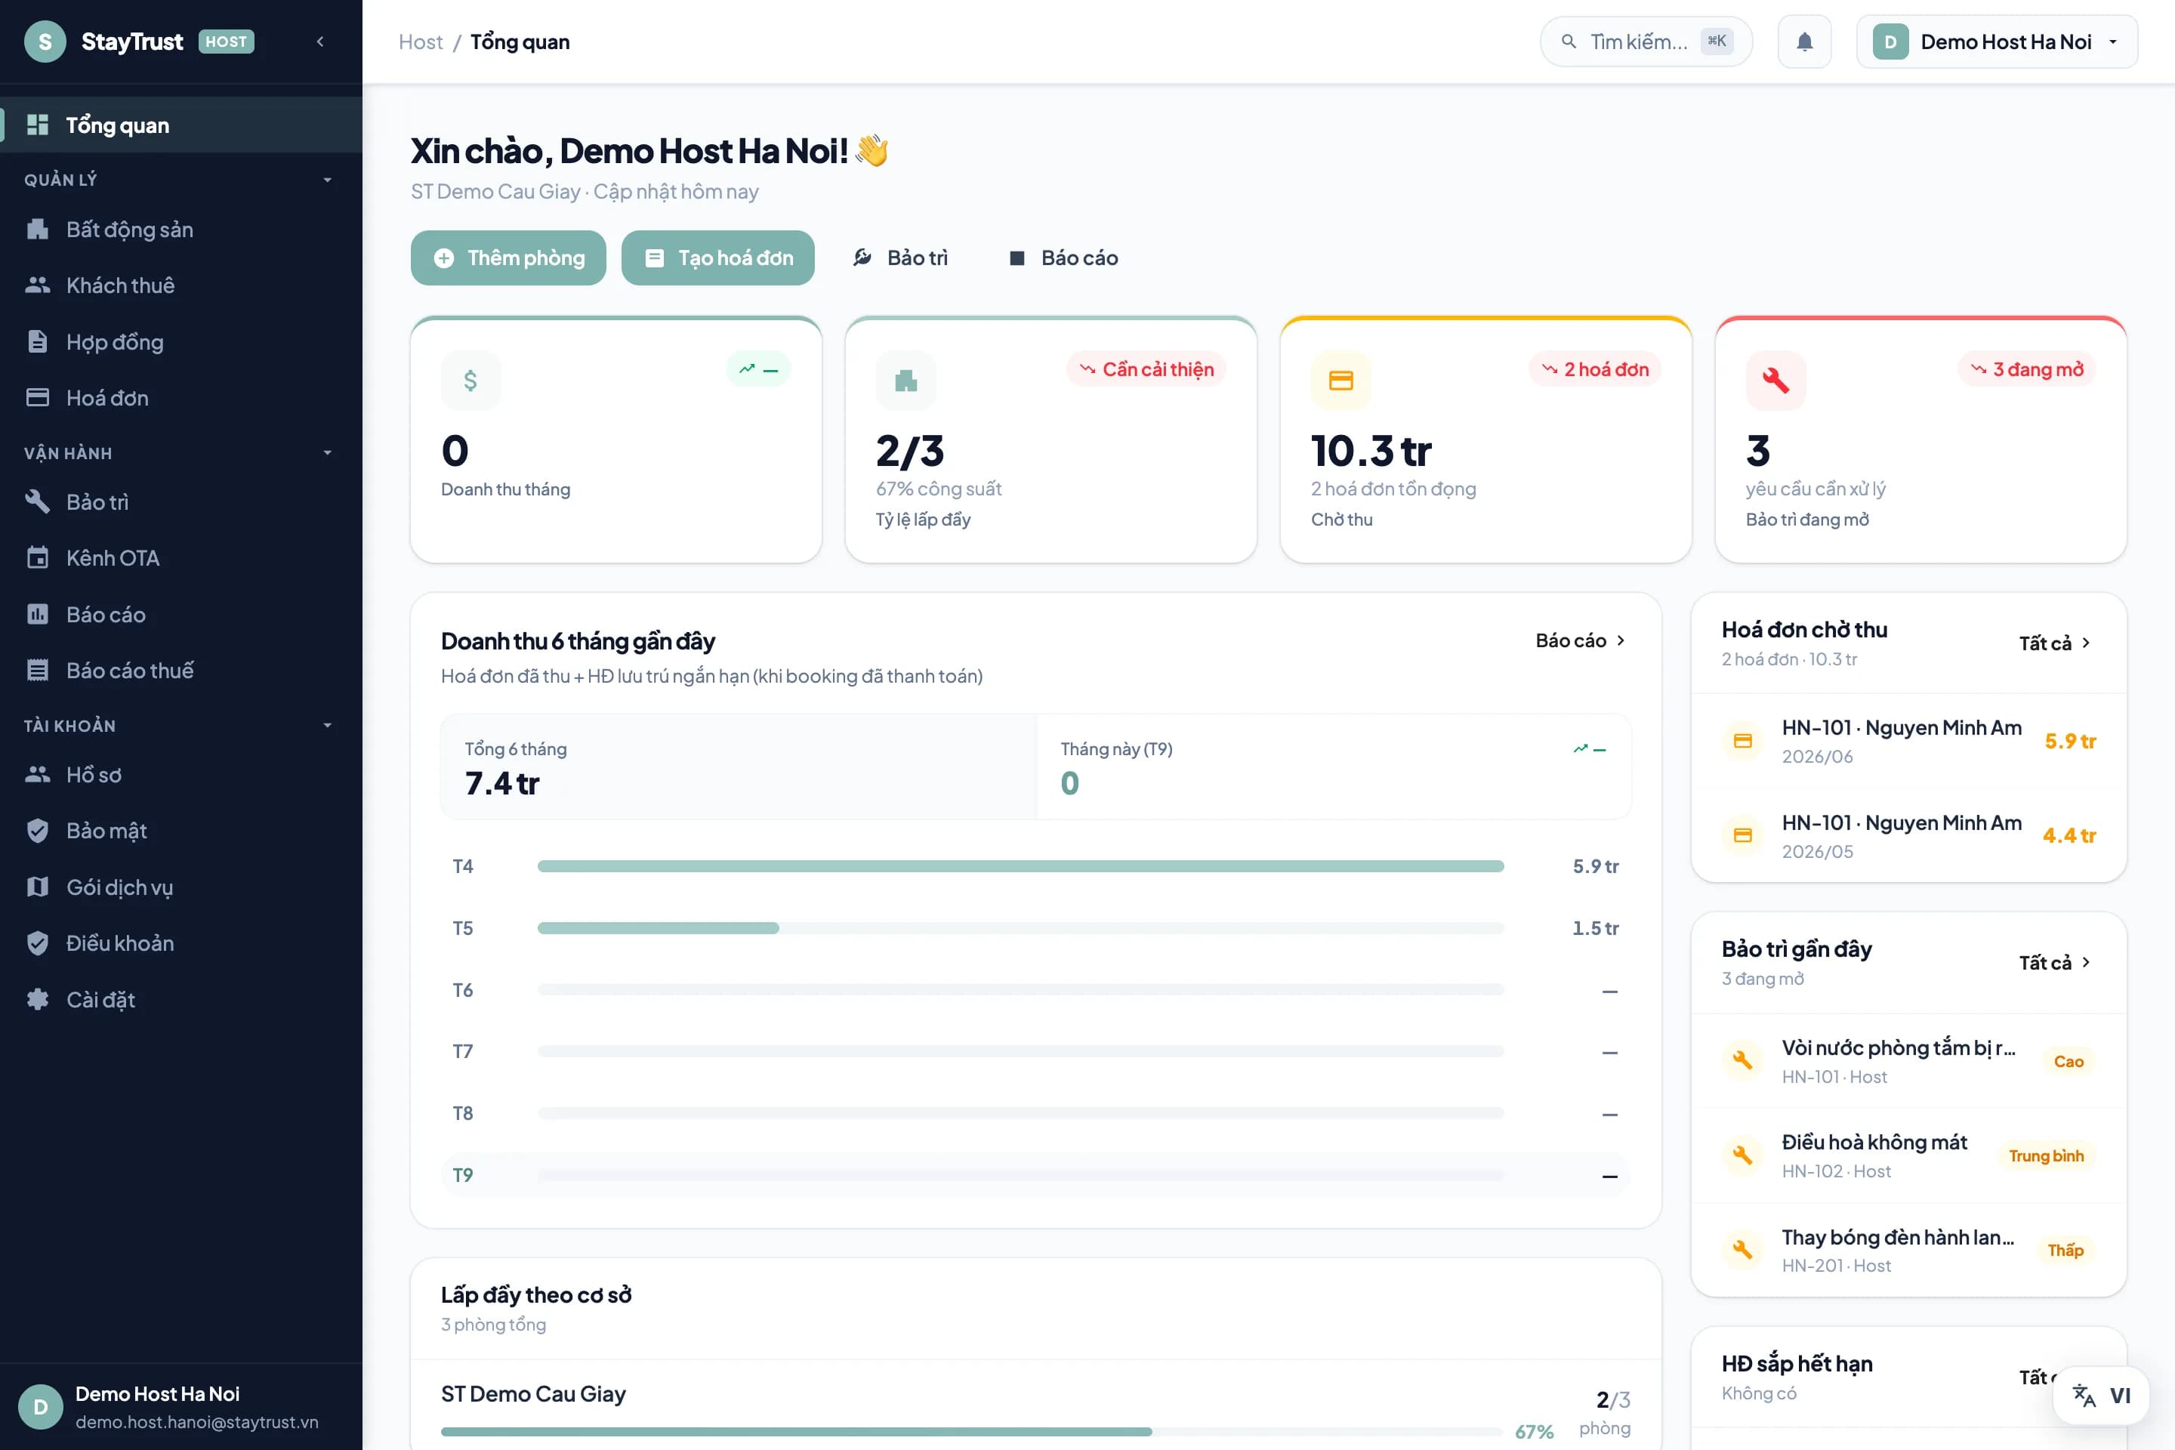Click the Cài đặt gear icon
Image resolution: width=2175 pixels, height=1450 pixels.
[37, 1000]
